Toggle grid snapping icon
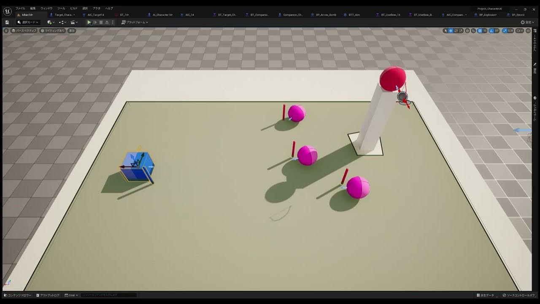 tap(480, 31)
